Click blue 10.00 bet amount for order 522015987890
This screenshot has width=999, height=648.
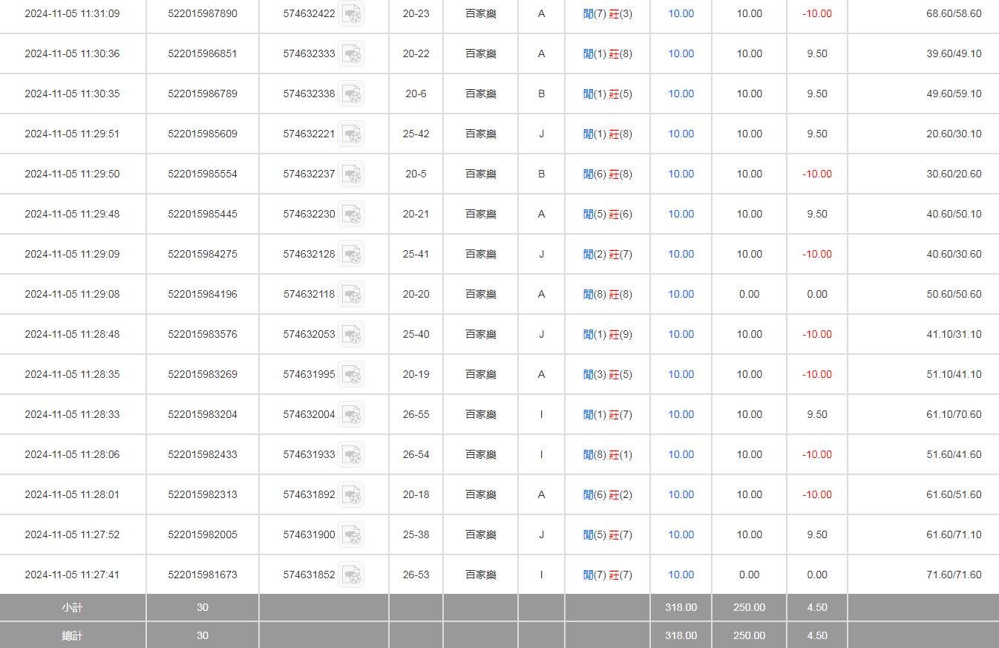(681, 14)
